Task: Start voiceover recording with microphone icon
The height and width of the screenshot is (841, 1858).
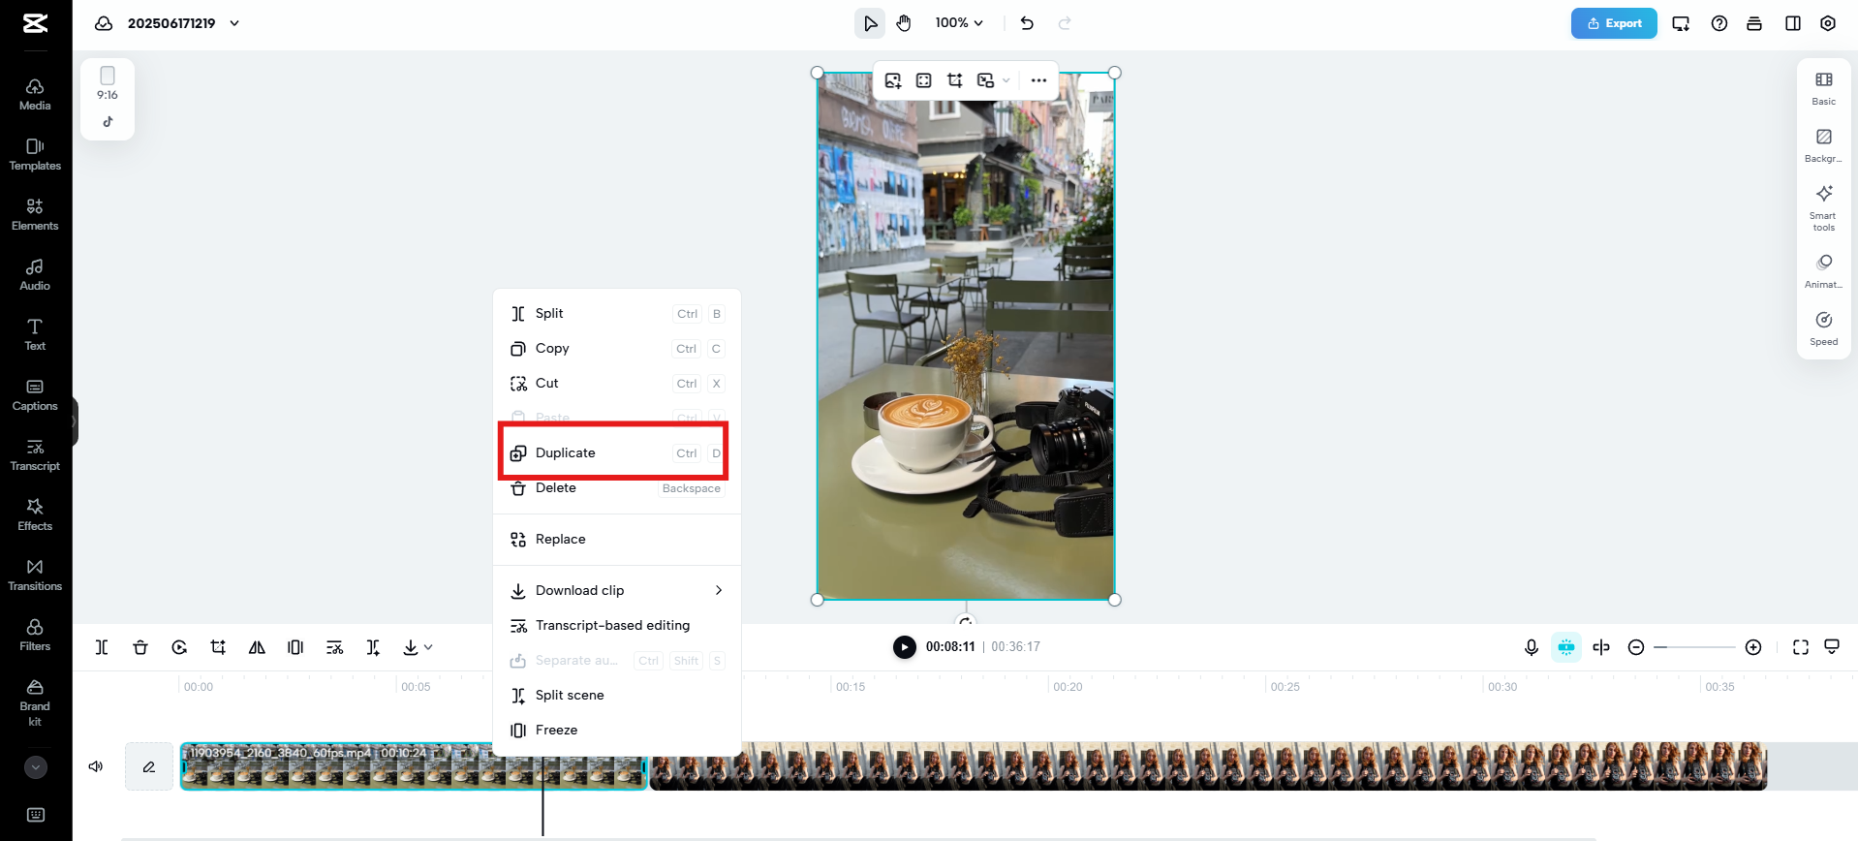Action: [1532, 647]
